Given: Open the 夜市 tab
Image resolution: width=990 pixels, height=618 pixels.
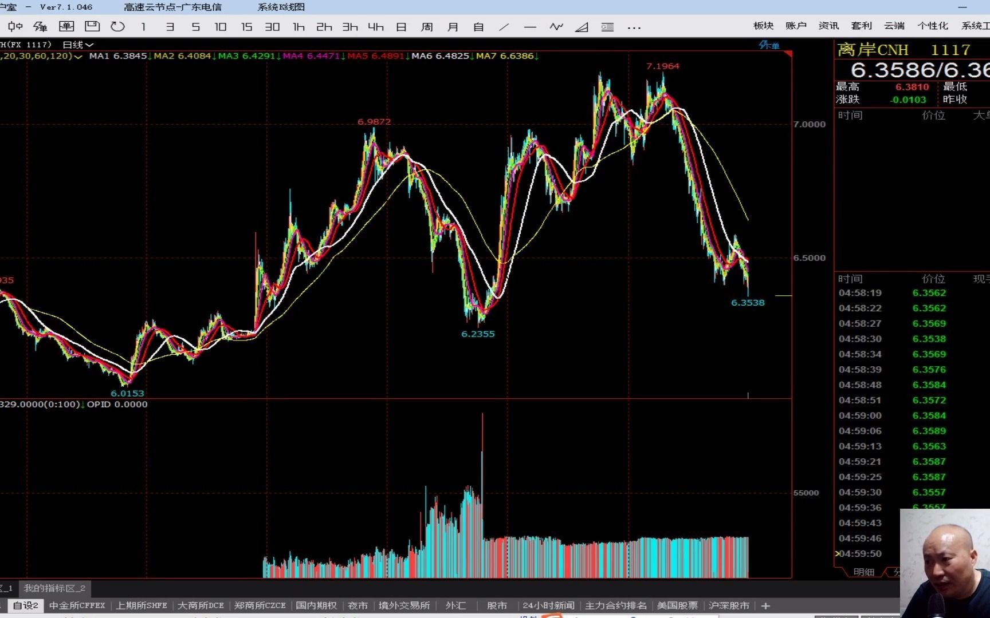Looking at the screenshot, I should tap(358, 605).
